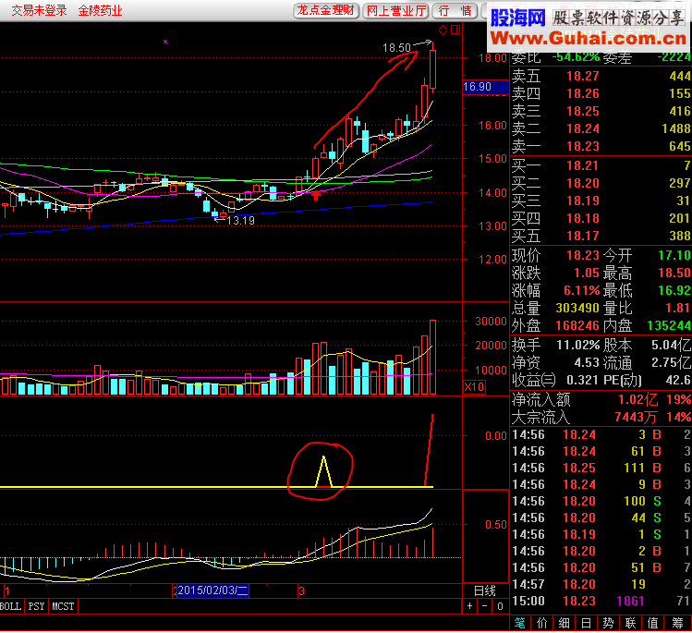Viewport: 692px width, 633px height.
Task: Click the 买一 price 18.21
Action: click(x=583, y=165)
